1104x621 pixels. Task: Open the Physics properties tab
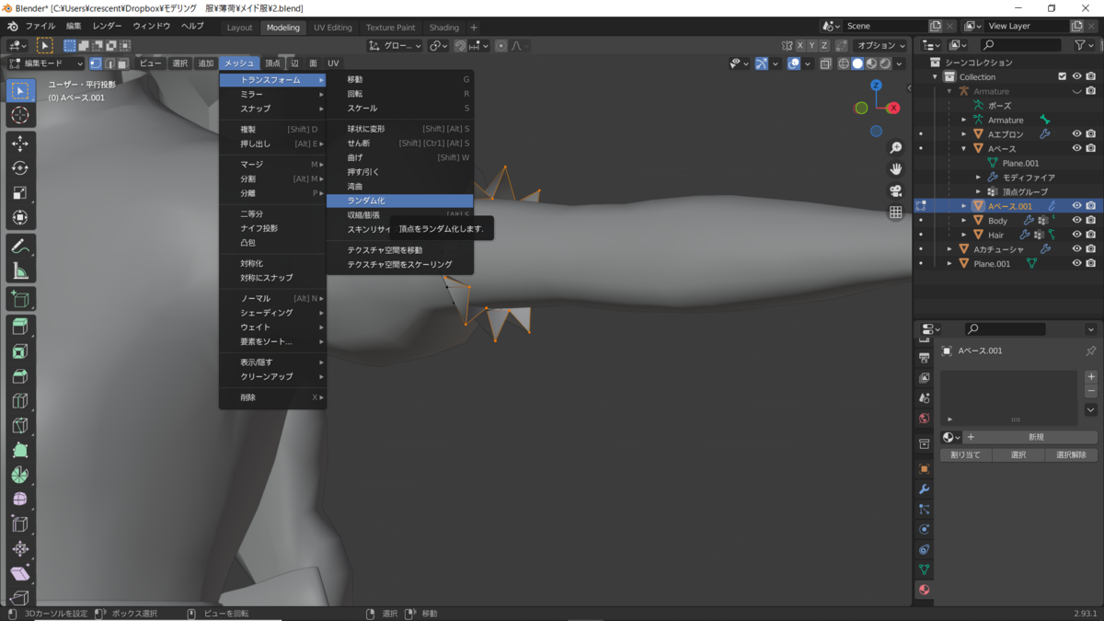coord(925,529)
